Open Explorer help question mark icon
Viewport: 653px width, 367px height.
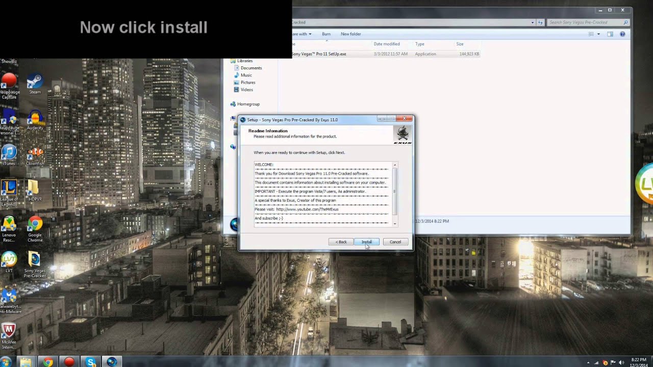pyautogui.click(x=622, y=34)
